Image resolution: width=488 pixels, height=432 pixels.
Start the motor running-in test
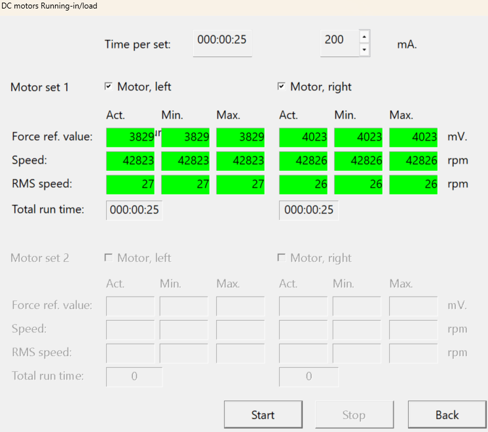coord(263,414)
